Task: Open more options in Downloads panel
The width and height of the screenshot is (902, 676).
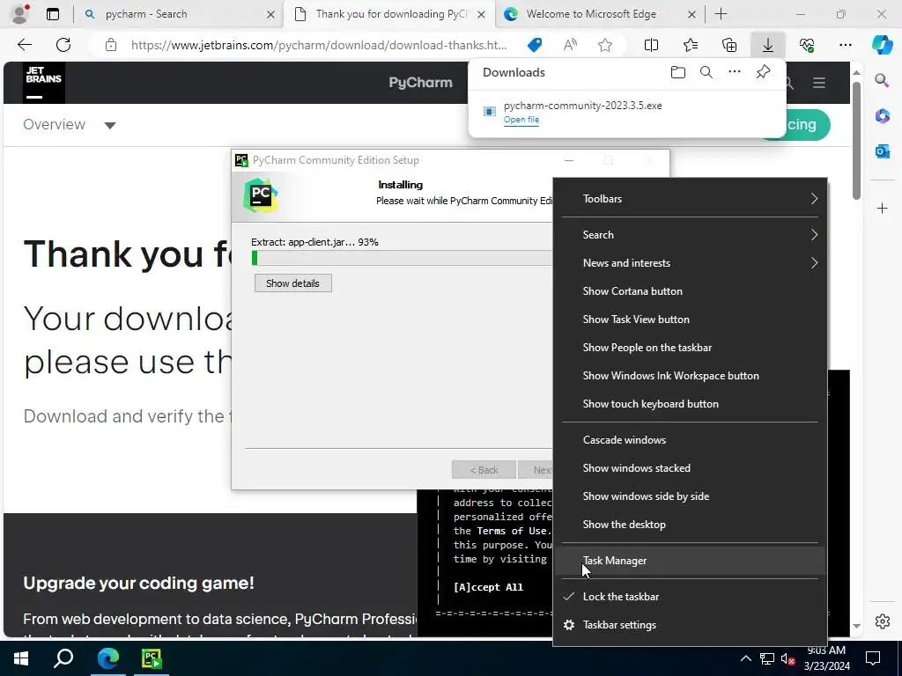Action: point(735,72)
